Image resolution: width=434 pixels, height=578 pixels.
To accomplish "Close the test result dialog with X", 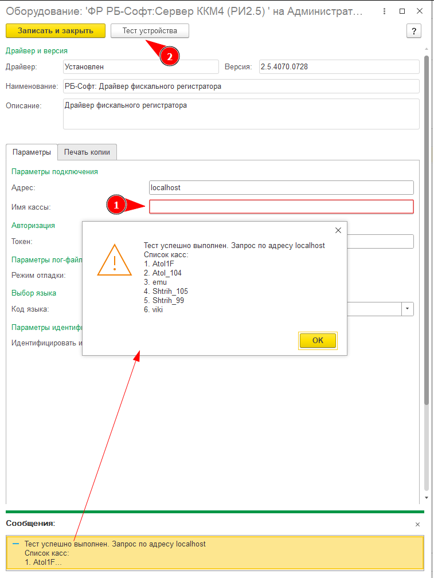I will [338, 230].
